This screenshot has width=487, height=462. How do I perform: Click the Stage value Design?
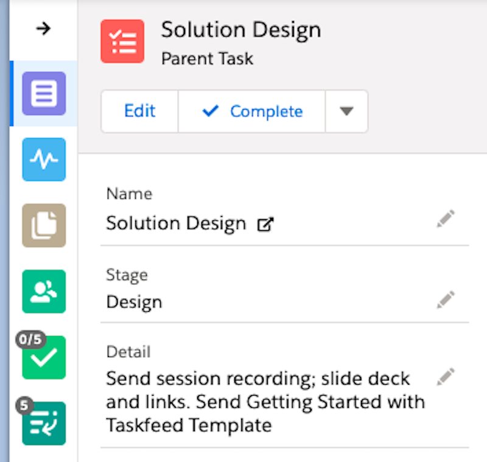click(134, 302)
